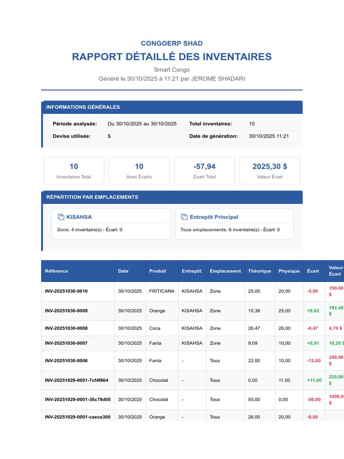This screenshot has height=459, width=344.
Task: Click the Valeur Écart 2025,30 $ card
Action: click(270, 171)
